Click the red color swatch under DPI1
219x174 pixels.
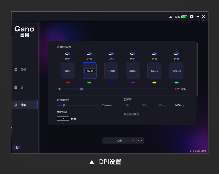coord(68,82)
